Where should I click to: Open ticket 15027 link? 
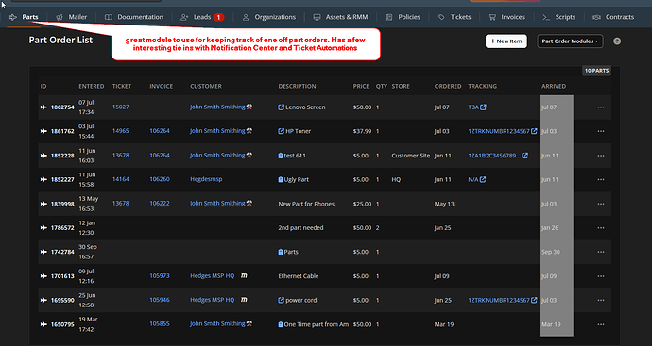[x=121, y=107]
